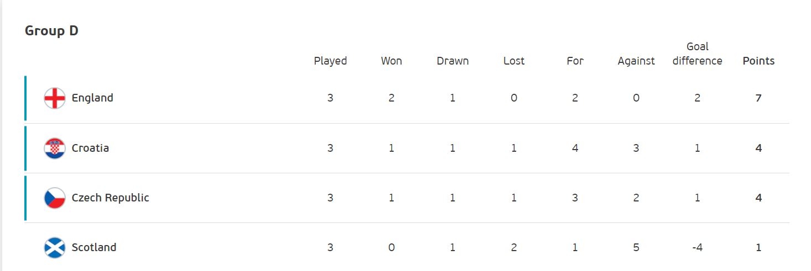Click Scotland's goal difference of -4
Viewport: 811px width, 271px height.
pos(697,247)
